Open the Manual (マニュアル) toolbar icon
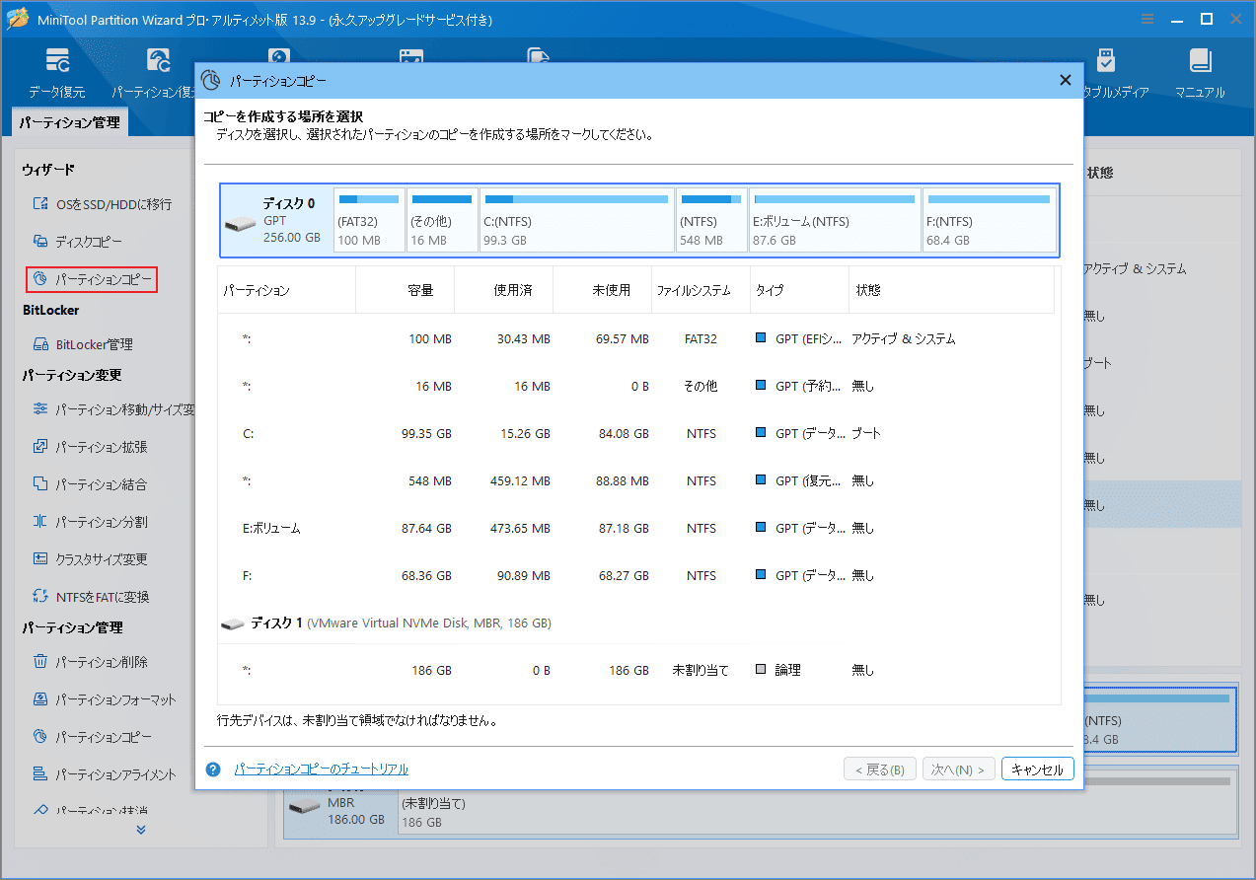Screen dimensions: 1256x880 pos(1200,74)
